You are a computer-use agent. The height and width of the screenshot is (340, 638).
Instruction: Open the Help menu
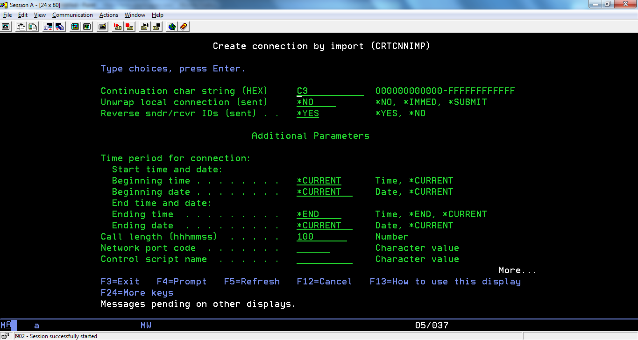[157, 15]
